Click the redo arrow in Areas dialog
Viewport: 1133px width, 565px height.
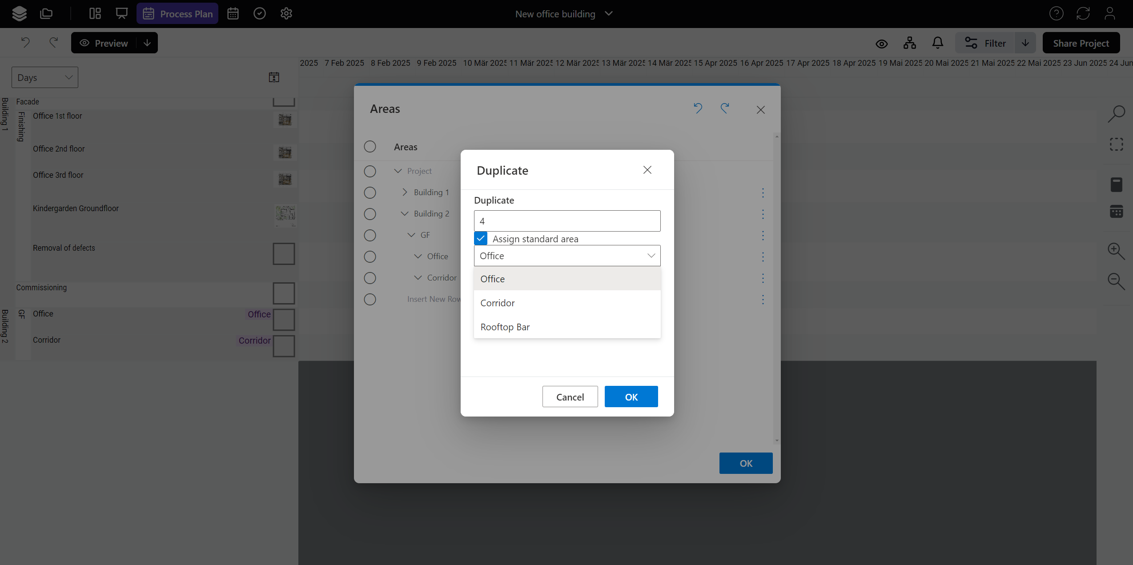pyautogui.click(x=725, y=108)
